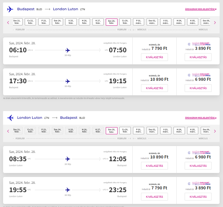Viewport: 223px width, 207px height.
Task: Show later return dates with right arrow
Action: click(x=215, y=131)
